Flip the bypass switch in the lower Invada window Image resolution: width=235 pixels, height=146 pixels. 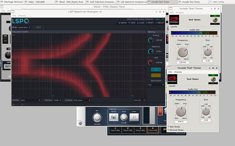pos(213,79)
